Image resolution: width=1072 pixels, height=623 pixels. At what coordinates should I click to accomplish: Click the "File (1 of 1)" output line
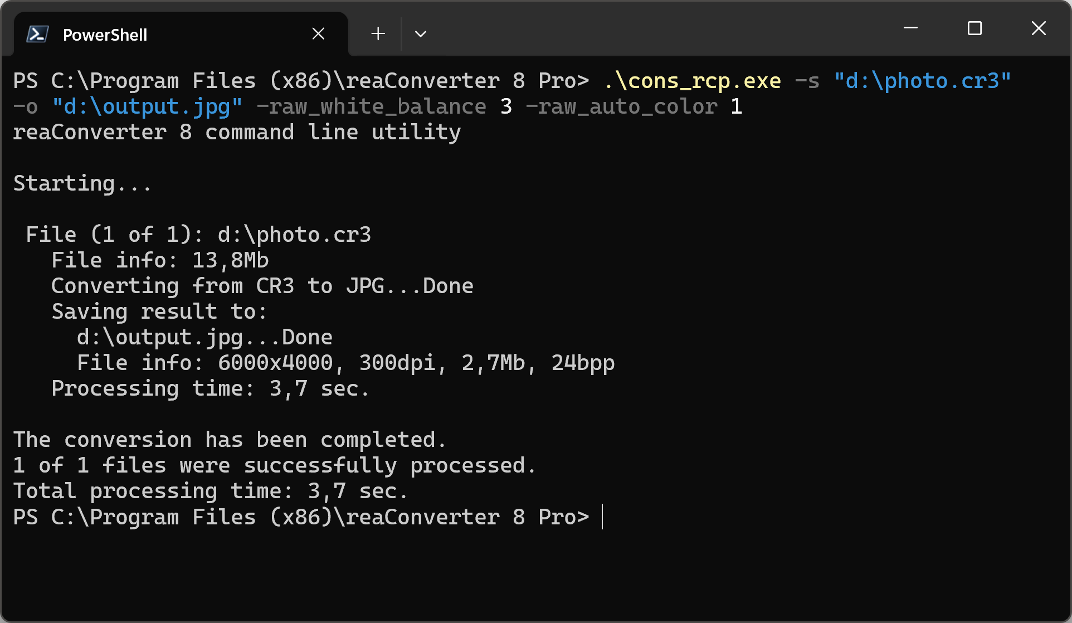[x=198, y=235]
